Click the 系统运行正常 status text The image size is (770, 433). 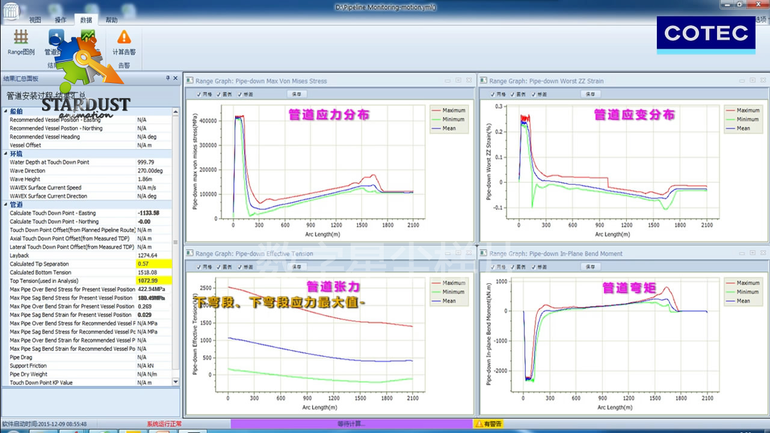click(164, 424)
